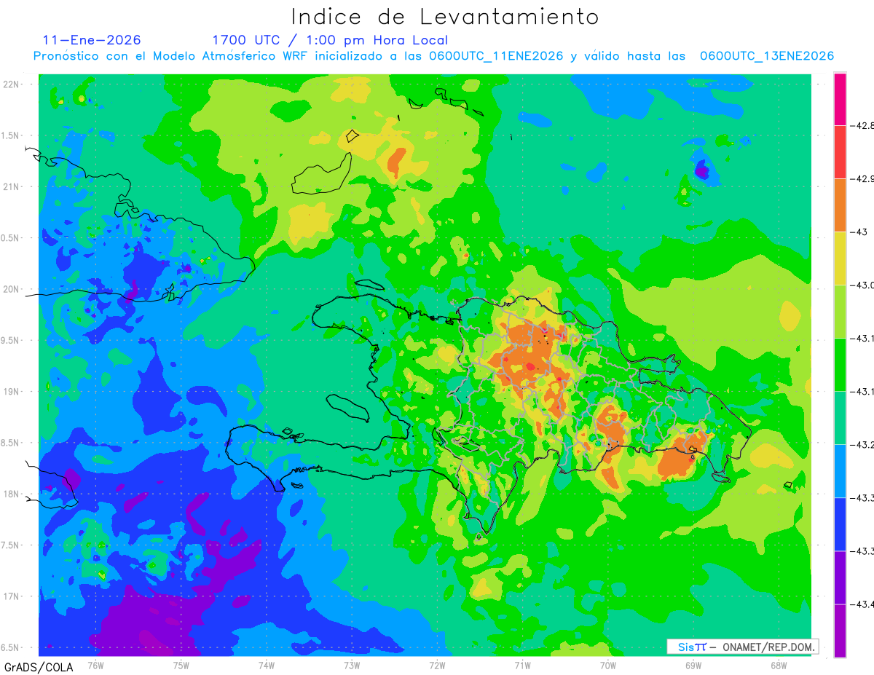
Task: Click the "22N" latitude label
Action: [12, 84]
